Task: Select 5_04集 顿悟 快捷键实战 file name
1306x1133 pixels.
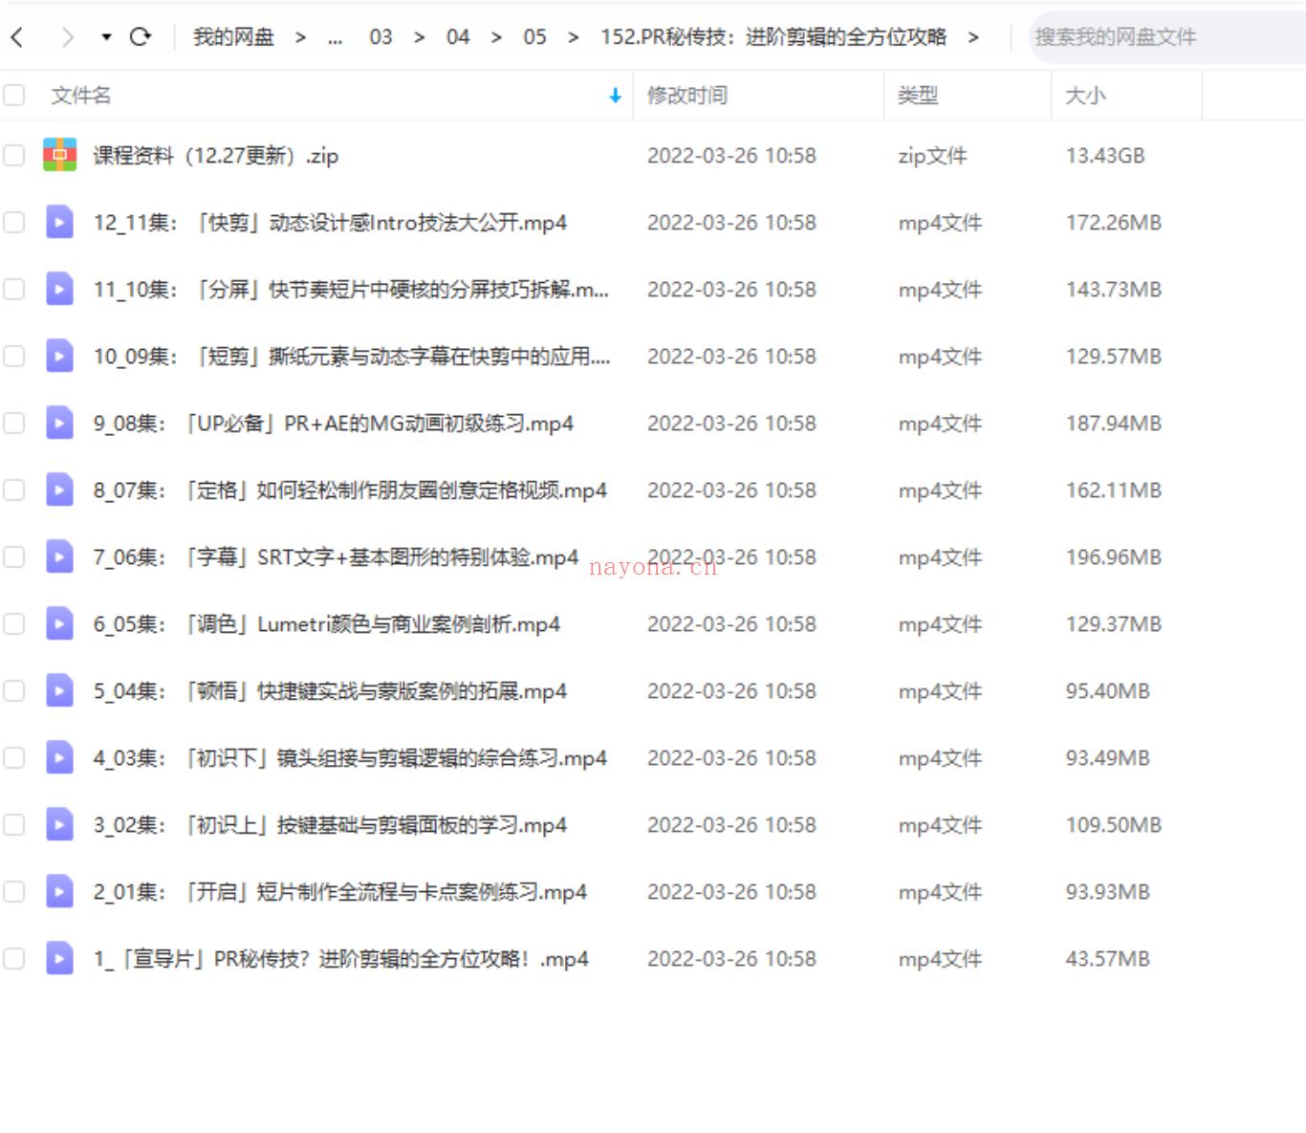Action: tap(330, 691)
